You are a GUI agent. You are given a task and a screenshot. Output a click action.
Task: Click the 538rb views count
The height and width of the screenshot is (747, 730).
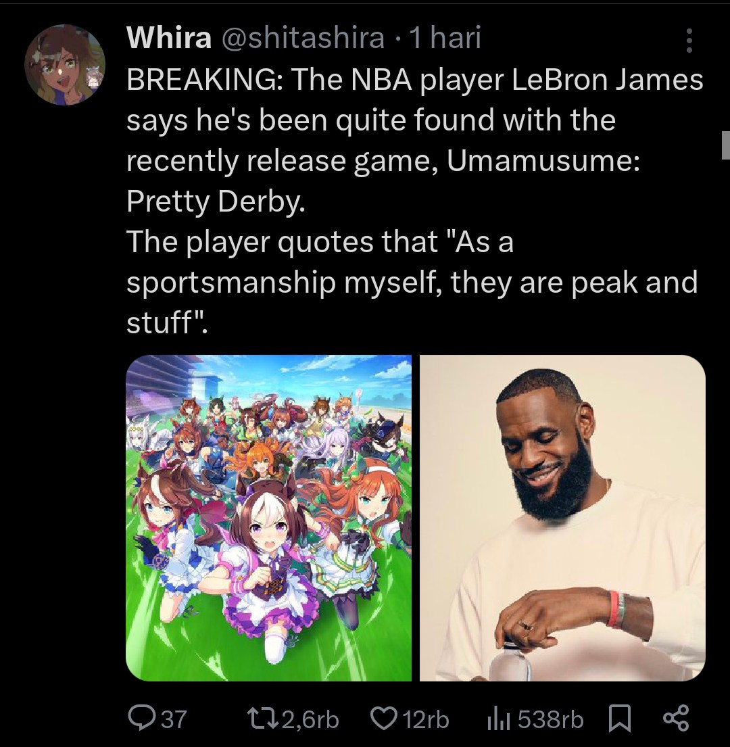[x=550, y=719]
